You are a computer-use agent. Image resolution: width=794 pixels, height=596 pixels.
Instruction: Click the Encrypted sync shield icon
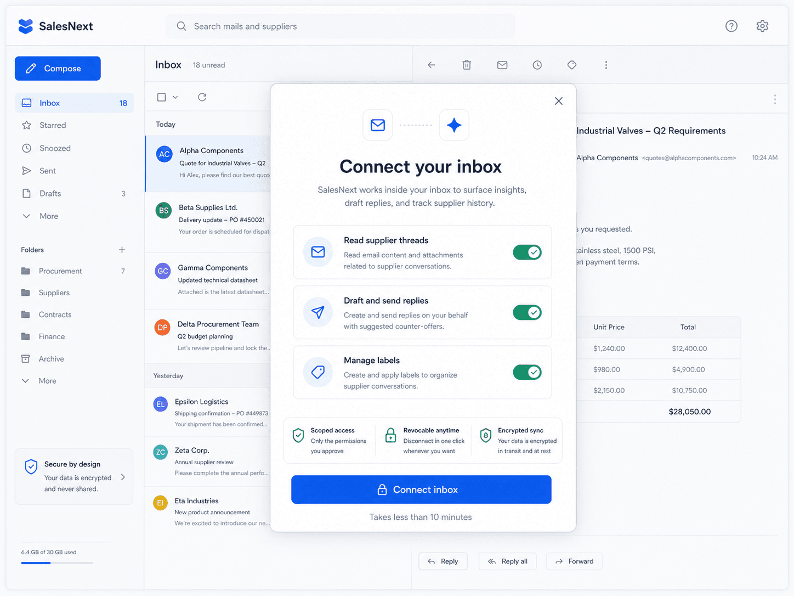485,435
